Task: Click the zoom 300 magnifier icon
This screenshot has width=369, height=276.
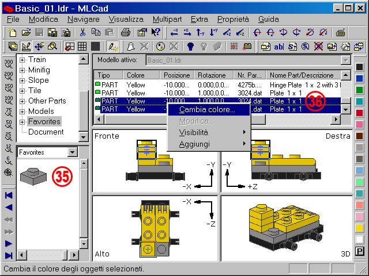Action: (9, 64)
